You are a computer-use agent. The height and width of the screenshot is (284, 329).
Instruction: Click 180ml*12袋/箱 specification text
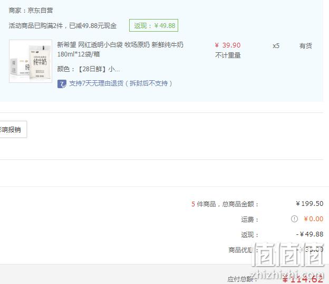tap(79, 54)
